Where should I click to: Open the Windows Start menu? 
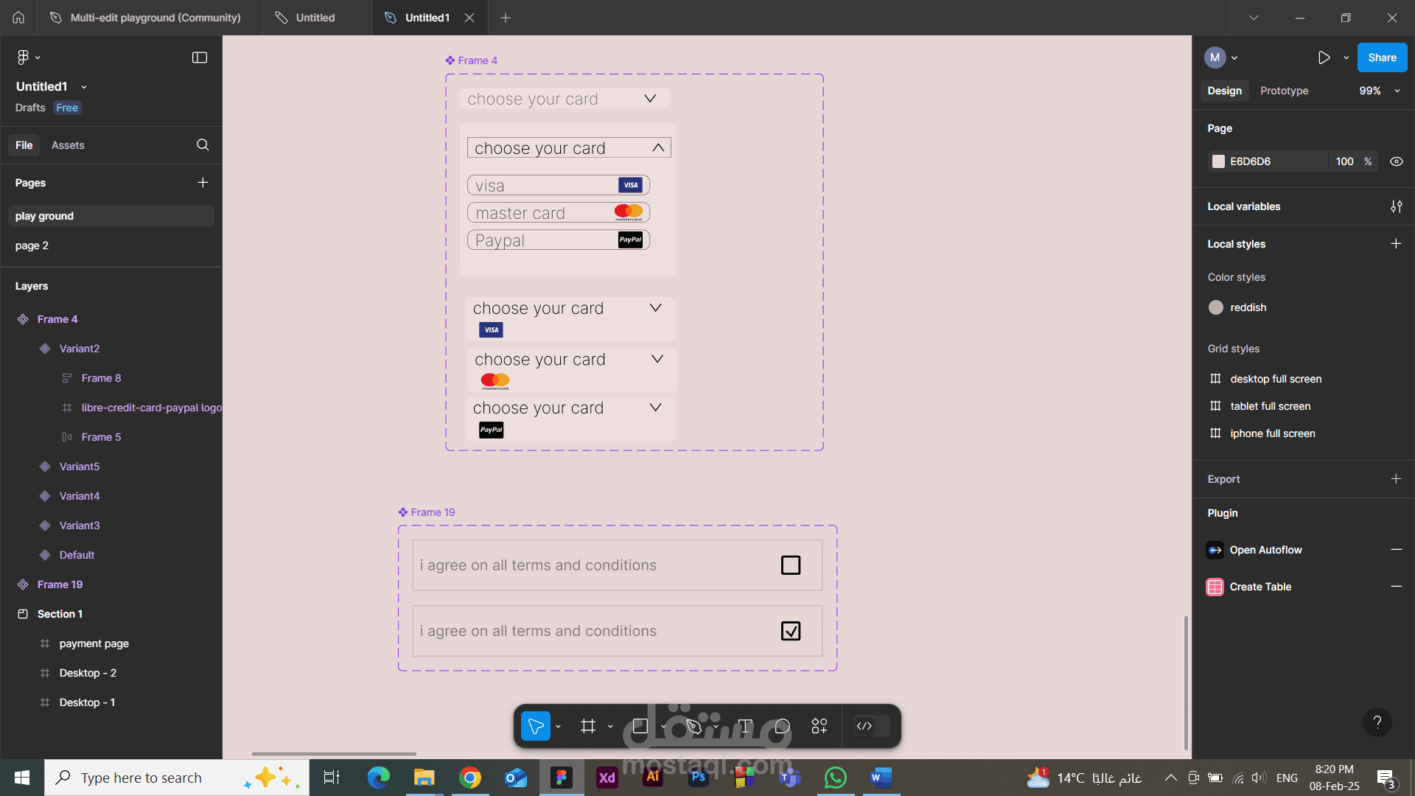tap(22, 778)
